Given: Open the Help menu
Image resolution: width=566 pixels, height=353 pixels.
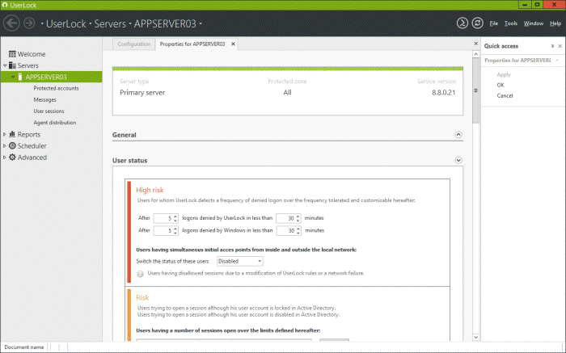Looking at the screenshot, I should [555, 23].
